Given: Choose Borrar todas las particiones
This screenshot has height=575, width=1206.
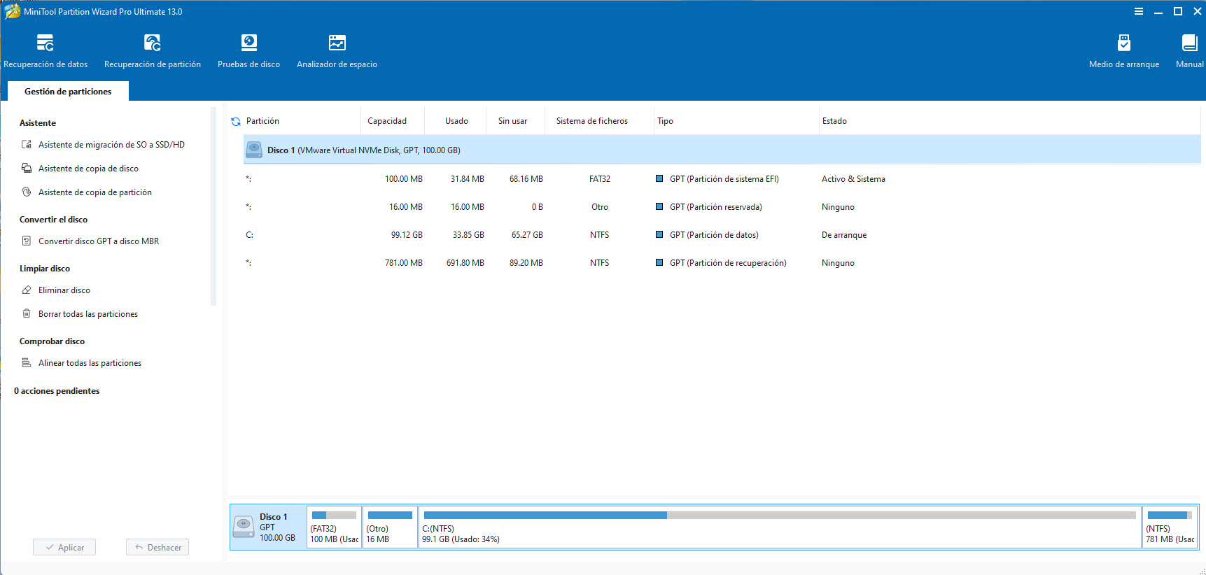Looking at the screenshot, I should [x=88, y=314].
